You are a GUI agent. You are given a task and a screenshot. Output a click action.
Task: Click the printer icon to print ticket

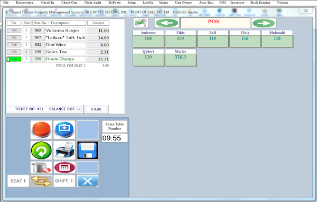[x=64, y=150]
